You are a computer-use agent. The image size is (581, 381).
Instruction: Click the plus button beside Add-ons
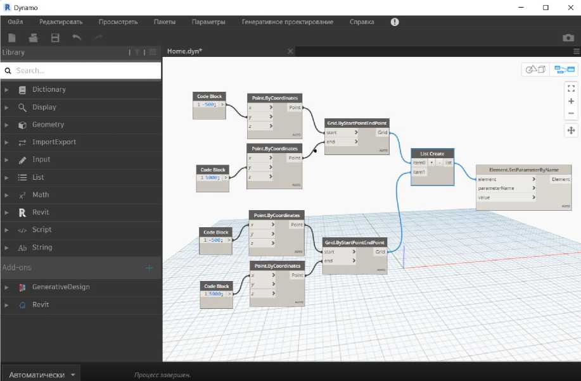tap(150, 268)
